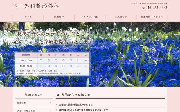
Task: Expand triangle beside 2021年1月より水曜午後 notice
Action: (56, 110)
